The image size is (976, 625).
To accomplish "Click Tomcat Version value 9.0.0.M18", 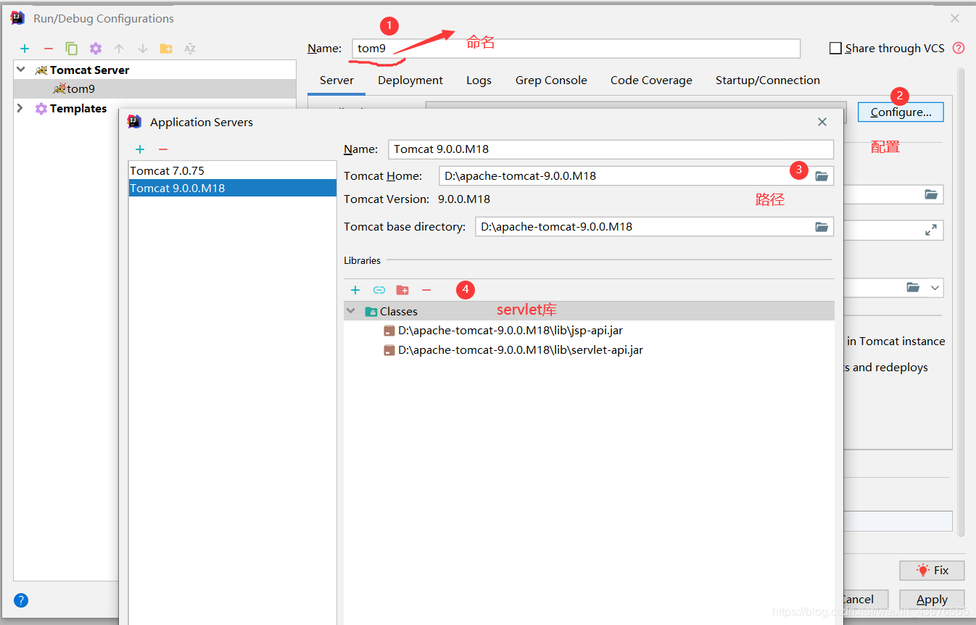I will point(464,199).
